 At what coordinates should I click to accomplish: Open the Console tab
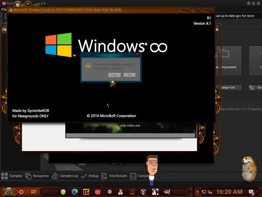pyautogui.click(x=139, y=176)
